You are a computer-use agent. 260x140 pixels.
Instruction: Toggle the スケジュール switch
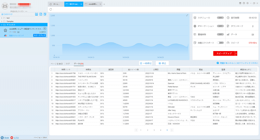point(220,18)
